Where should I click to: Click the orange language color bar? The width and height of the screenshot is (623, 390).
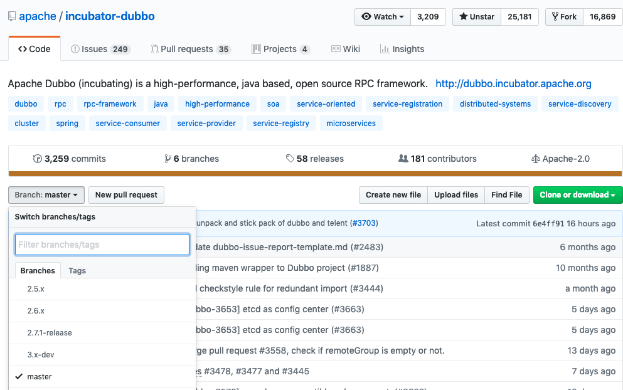(315, 174)
